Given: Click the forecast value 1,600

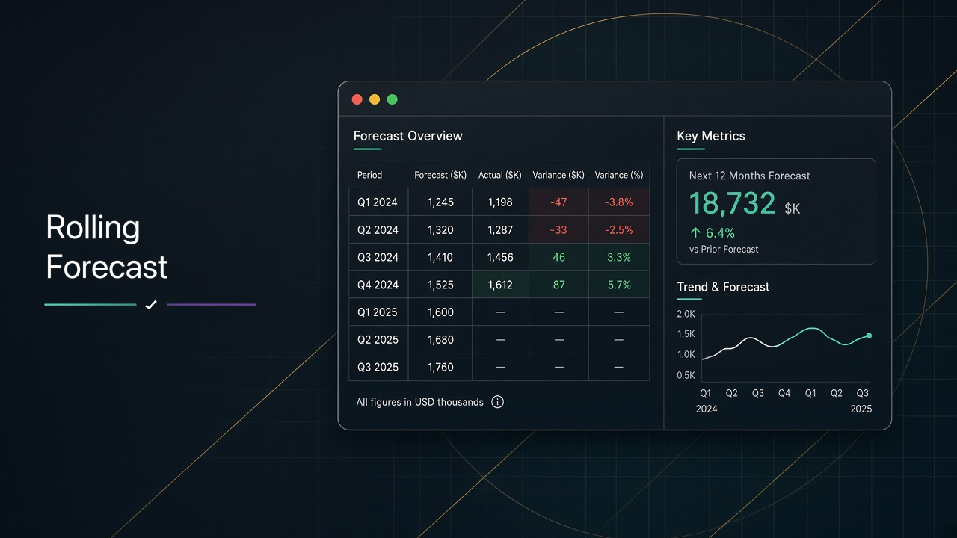Looking at the screenshot, I should click(x=441, y=312).
